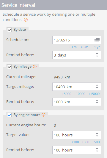The height and width of the screenshot is (158, 107).
Task: Click the help icon next to conditions text
Action: tap(26, 20)
